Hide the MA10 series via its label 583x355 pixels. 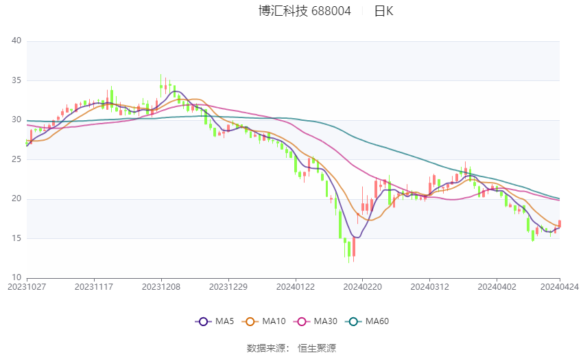point(274,321)
